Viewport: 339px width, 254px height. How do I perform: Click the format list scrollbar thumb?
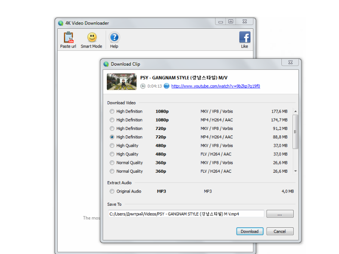click(295, 132)
